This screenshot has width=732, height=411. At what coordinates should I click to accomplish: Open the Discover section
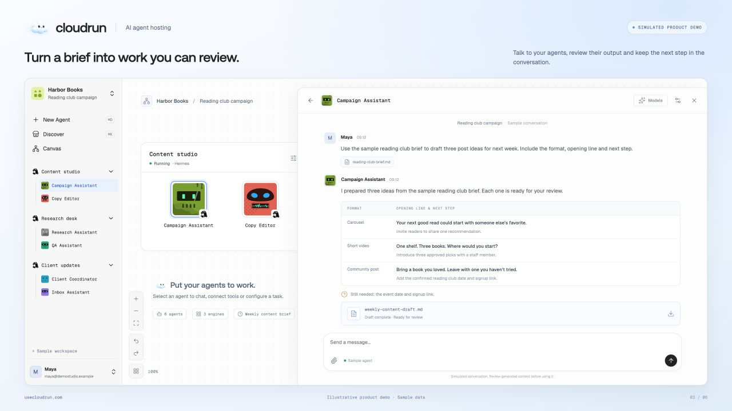click(73, 134)
